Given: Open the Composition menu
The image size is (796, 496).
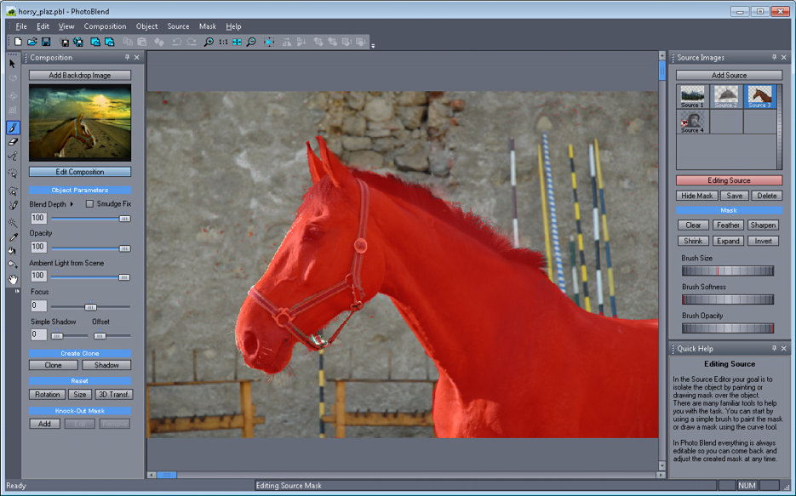Looking at the screenshot, I should point(105,26).
